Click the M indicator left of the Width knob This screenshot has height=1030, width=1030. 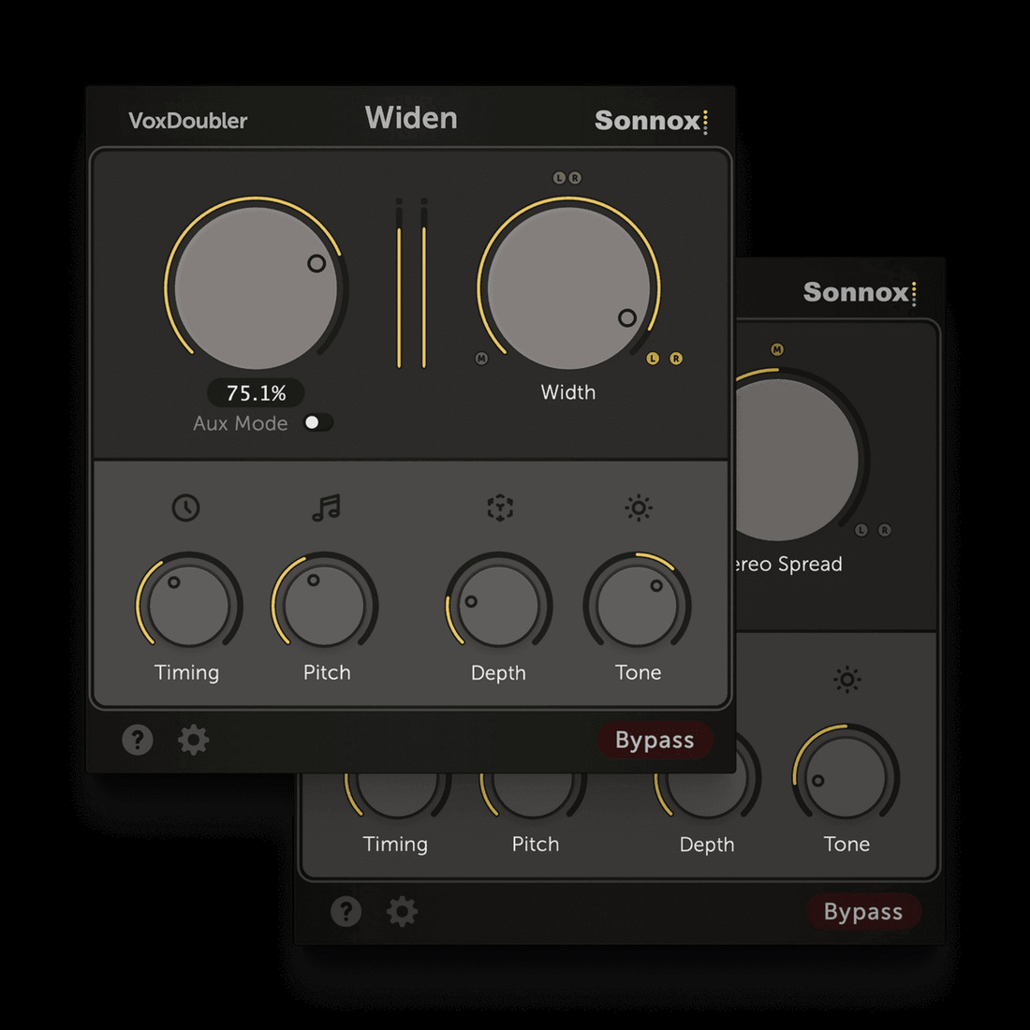(x=480, y=357)
